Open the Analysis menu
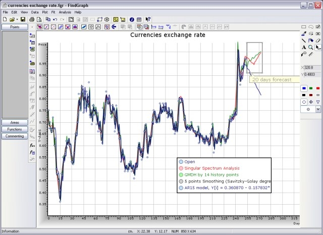This screenshot has width=323, height=235. click(65, 12)
